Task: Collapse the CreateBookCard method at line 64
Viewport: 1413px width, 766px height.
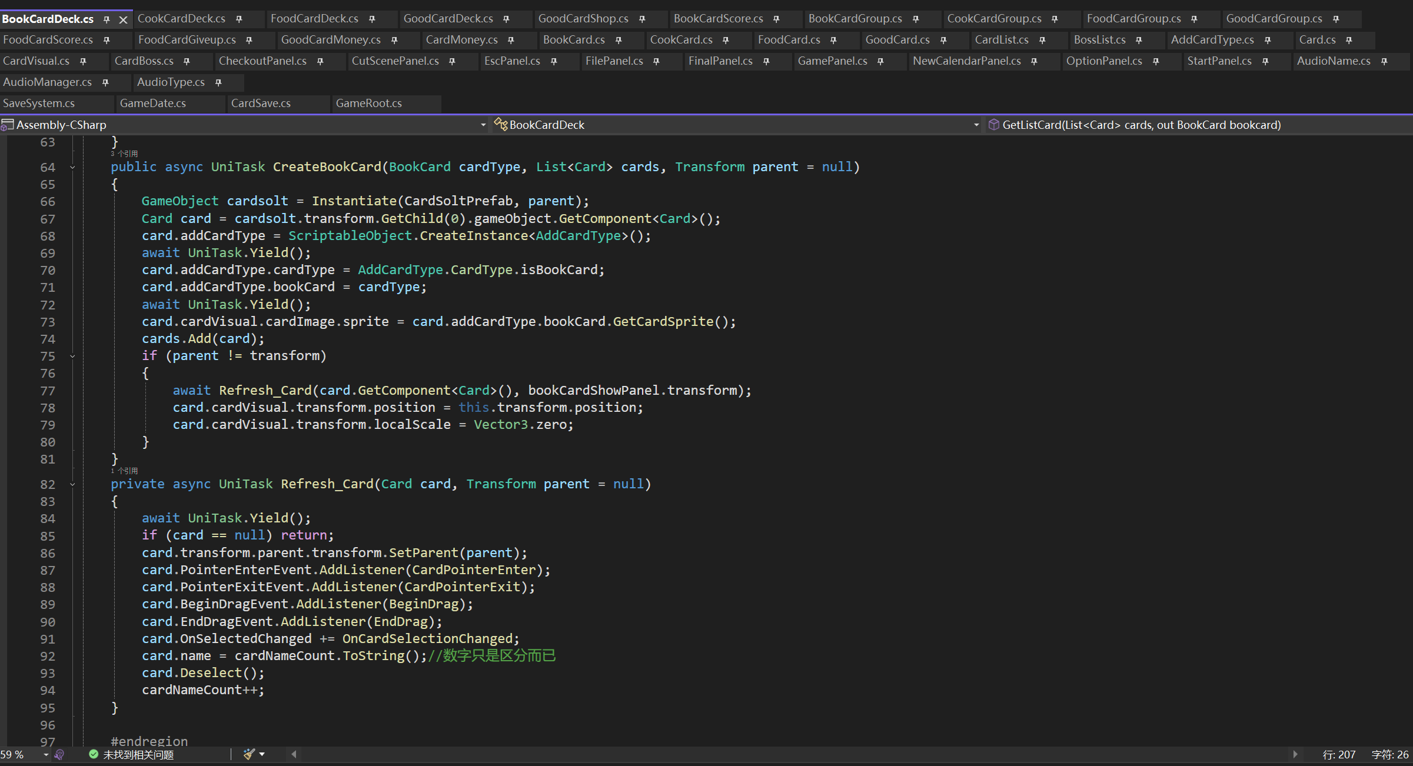Action: 72,168
